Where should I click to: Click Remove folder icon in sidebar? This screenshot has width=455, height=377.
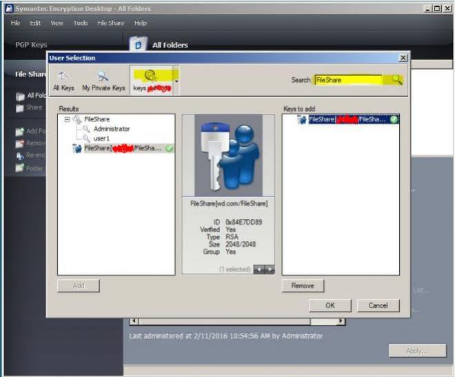20,143
